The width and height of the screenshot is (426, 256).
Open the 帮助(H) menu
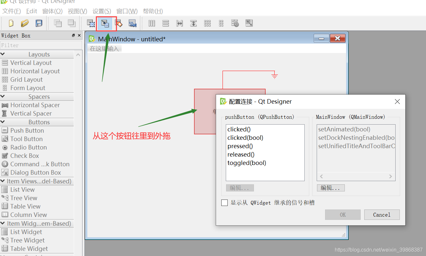(153, 11)
